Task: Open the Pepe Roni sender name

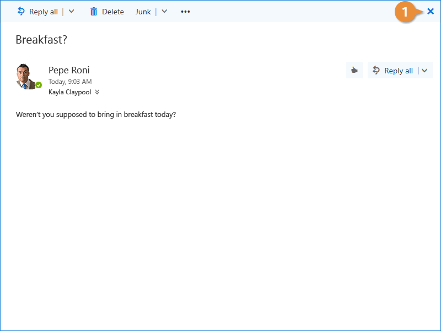Action: 69,70
